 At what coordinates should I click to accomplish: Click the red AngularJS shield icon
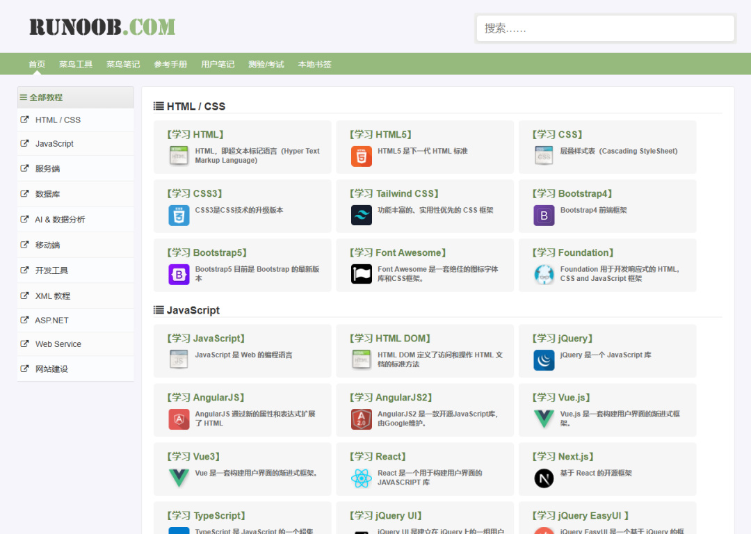(x=179, y=419)
